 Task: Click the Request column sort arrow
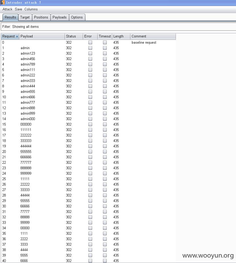point(17,36)
